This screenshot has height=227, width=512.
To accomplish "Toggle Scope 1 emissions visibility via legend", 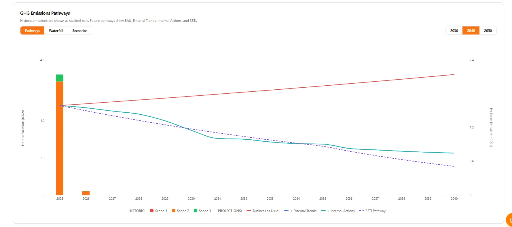I will coord(158,211).
